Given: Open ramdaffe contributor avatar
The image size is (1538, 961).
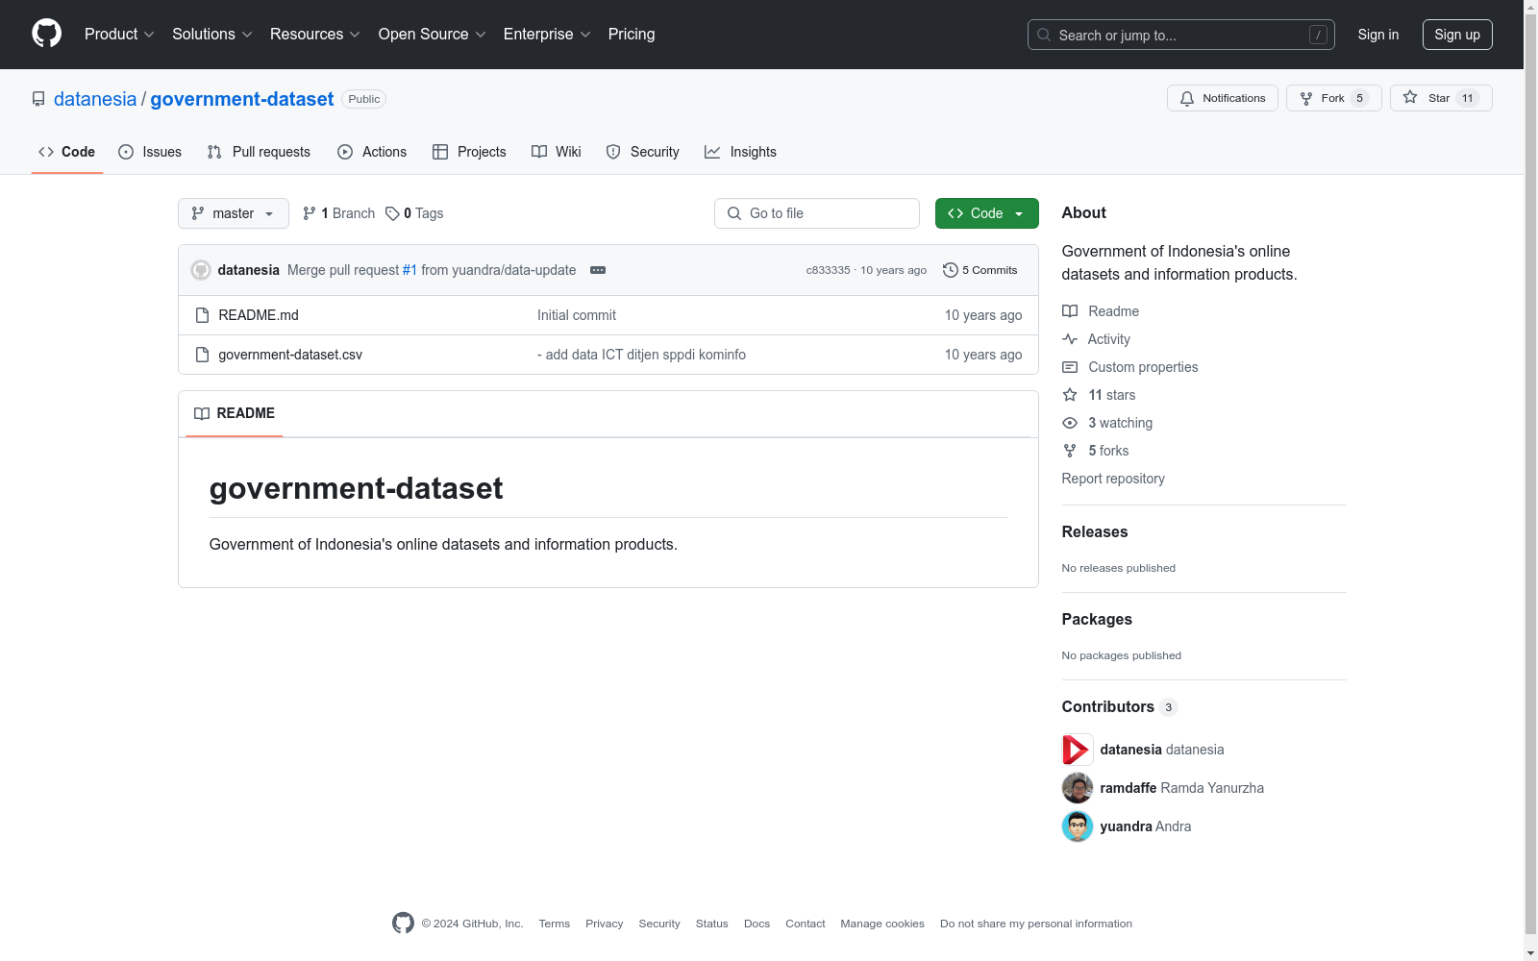Looking at the screenshot, I should 1078,788.
